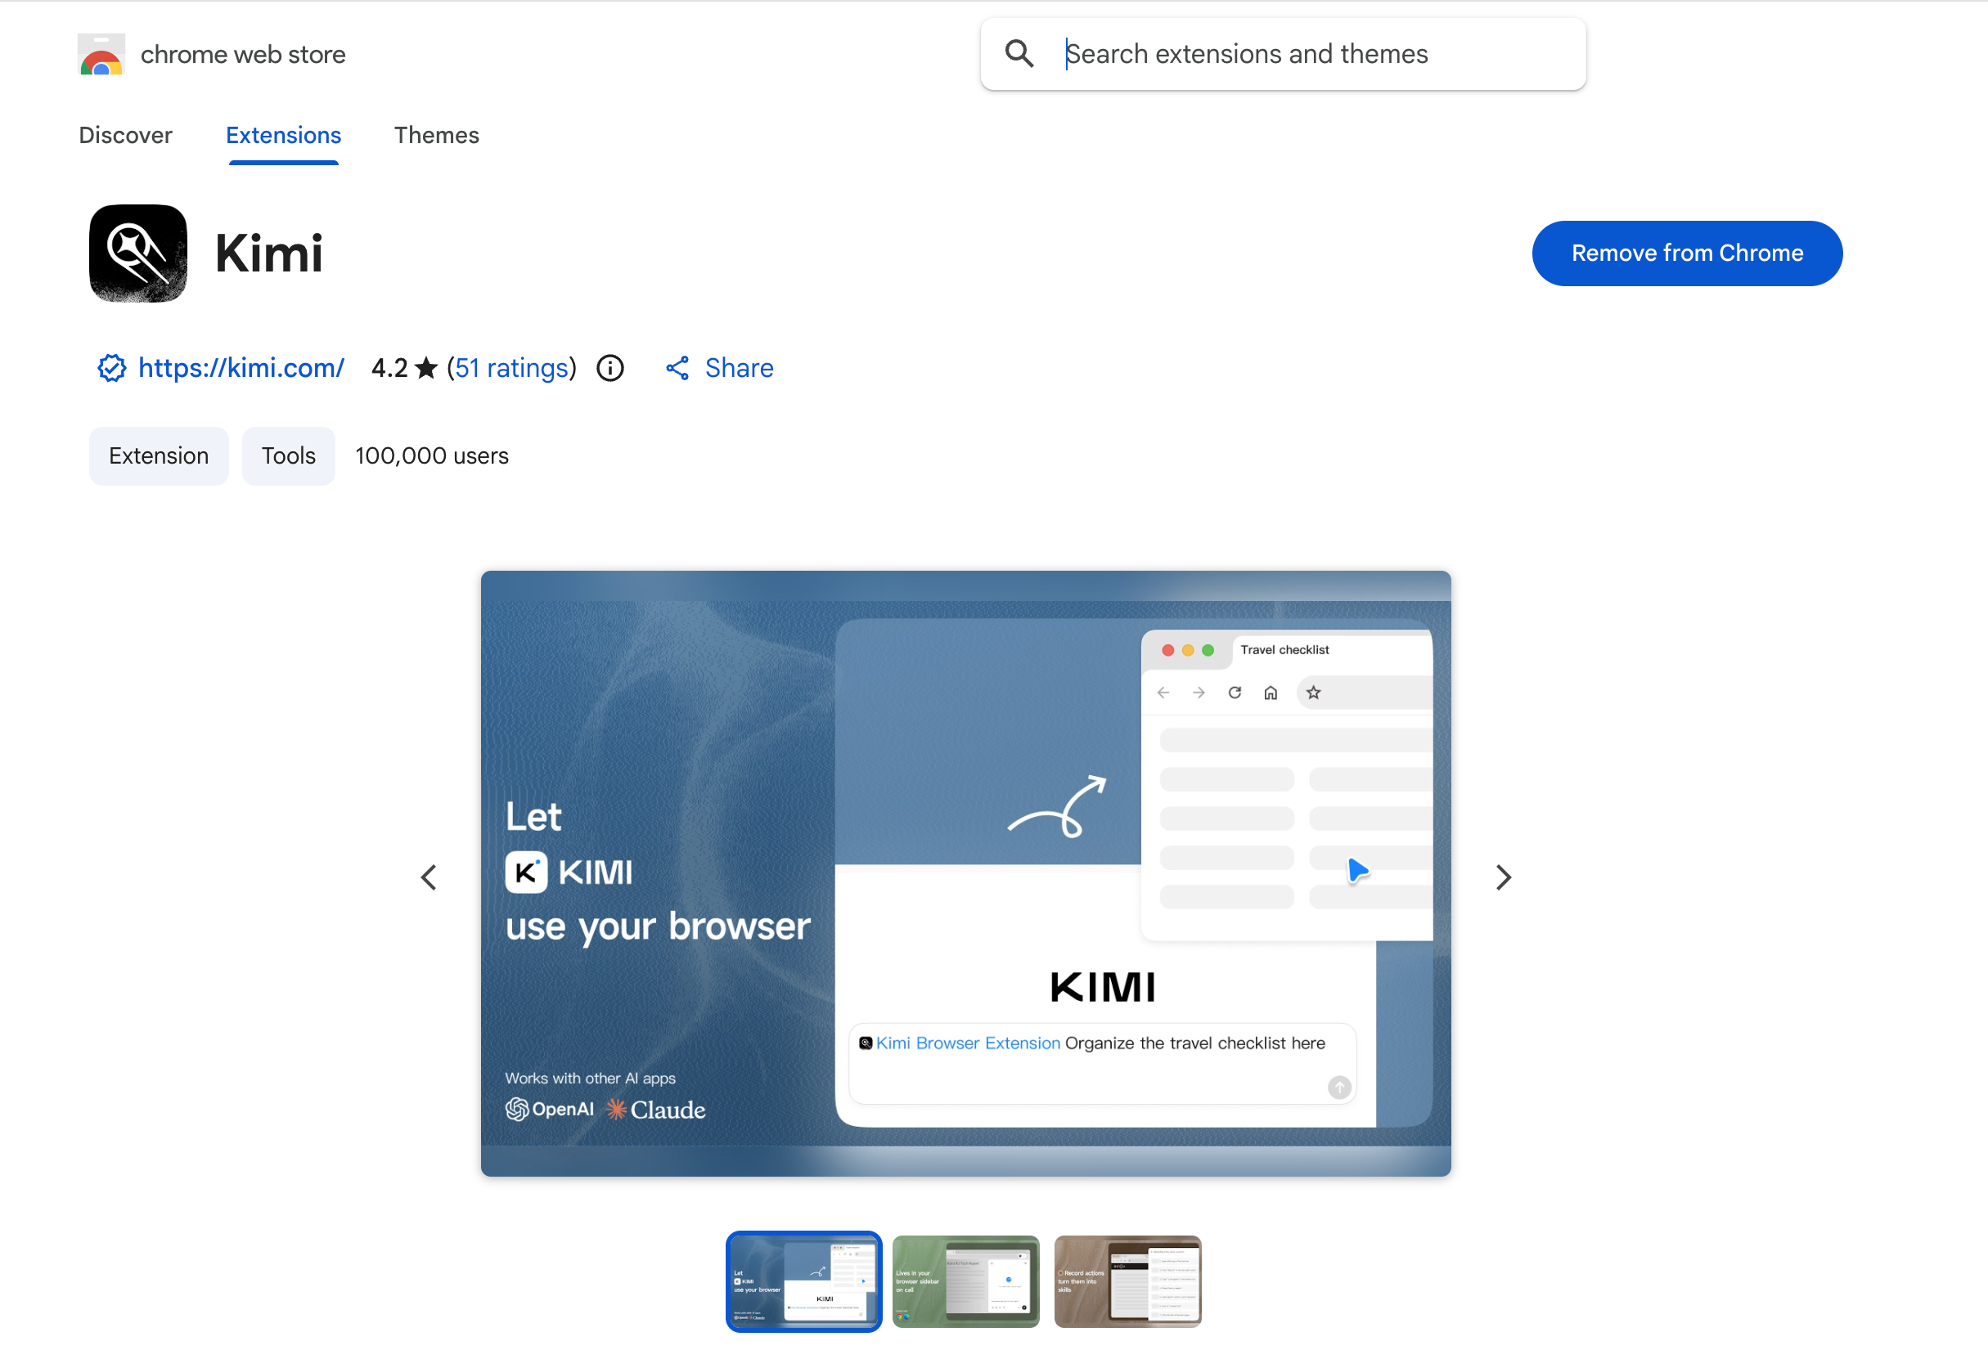Image resolution: width=1988 pixels, height=1359 pixels.
Task: Click the Kimi extension title heading
Action: click(268, 253)
